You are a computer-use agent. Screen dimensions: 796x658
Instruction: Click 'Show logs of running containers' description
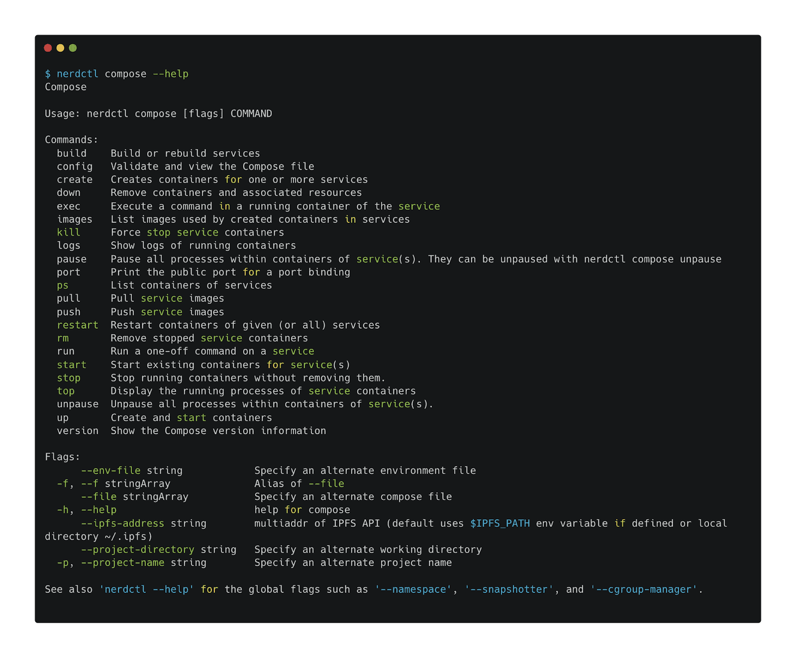(x=203, y=246)
